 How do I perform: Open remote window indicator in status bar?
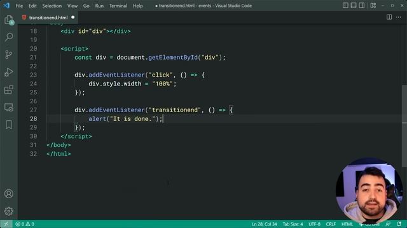[6, 224]
